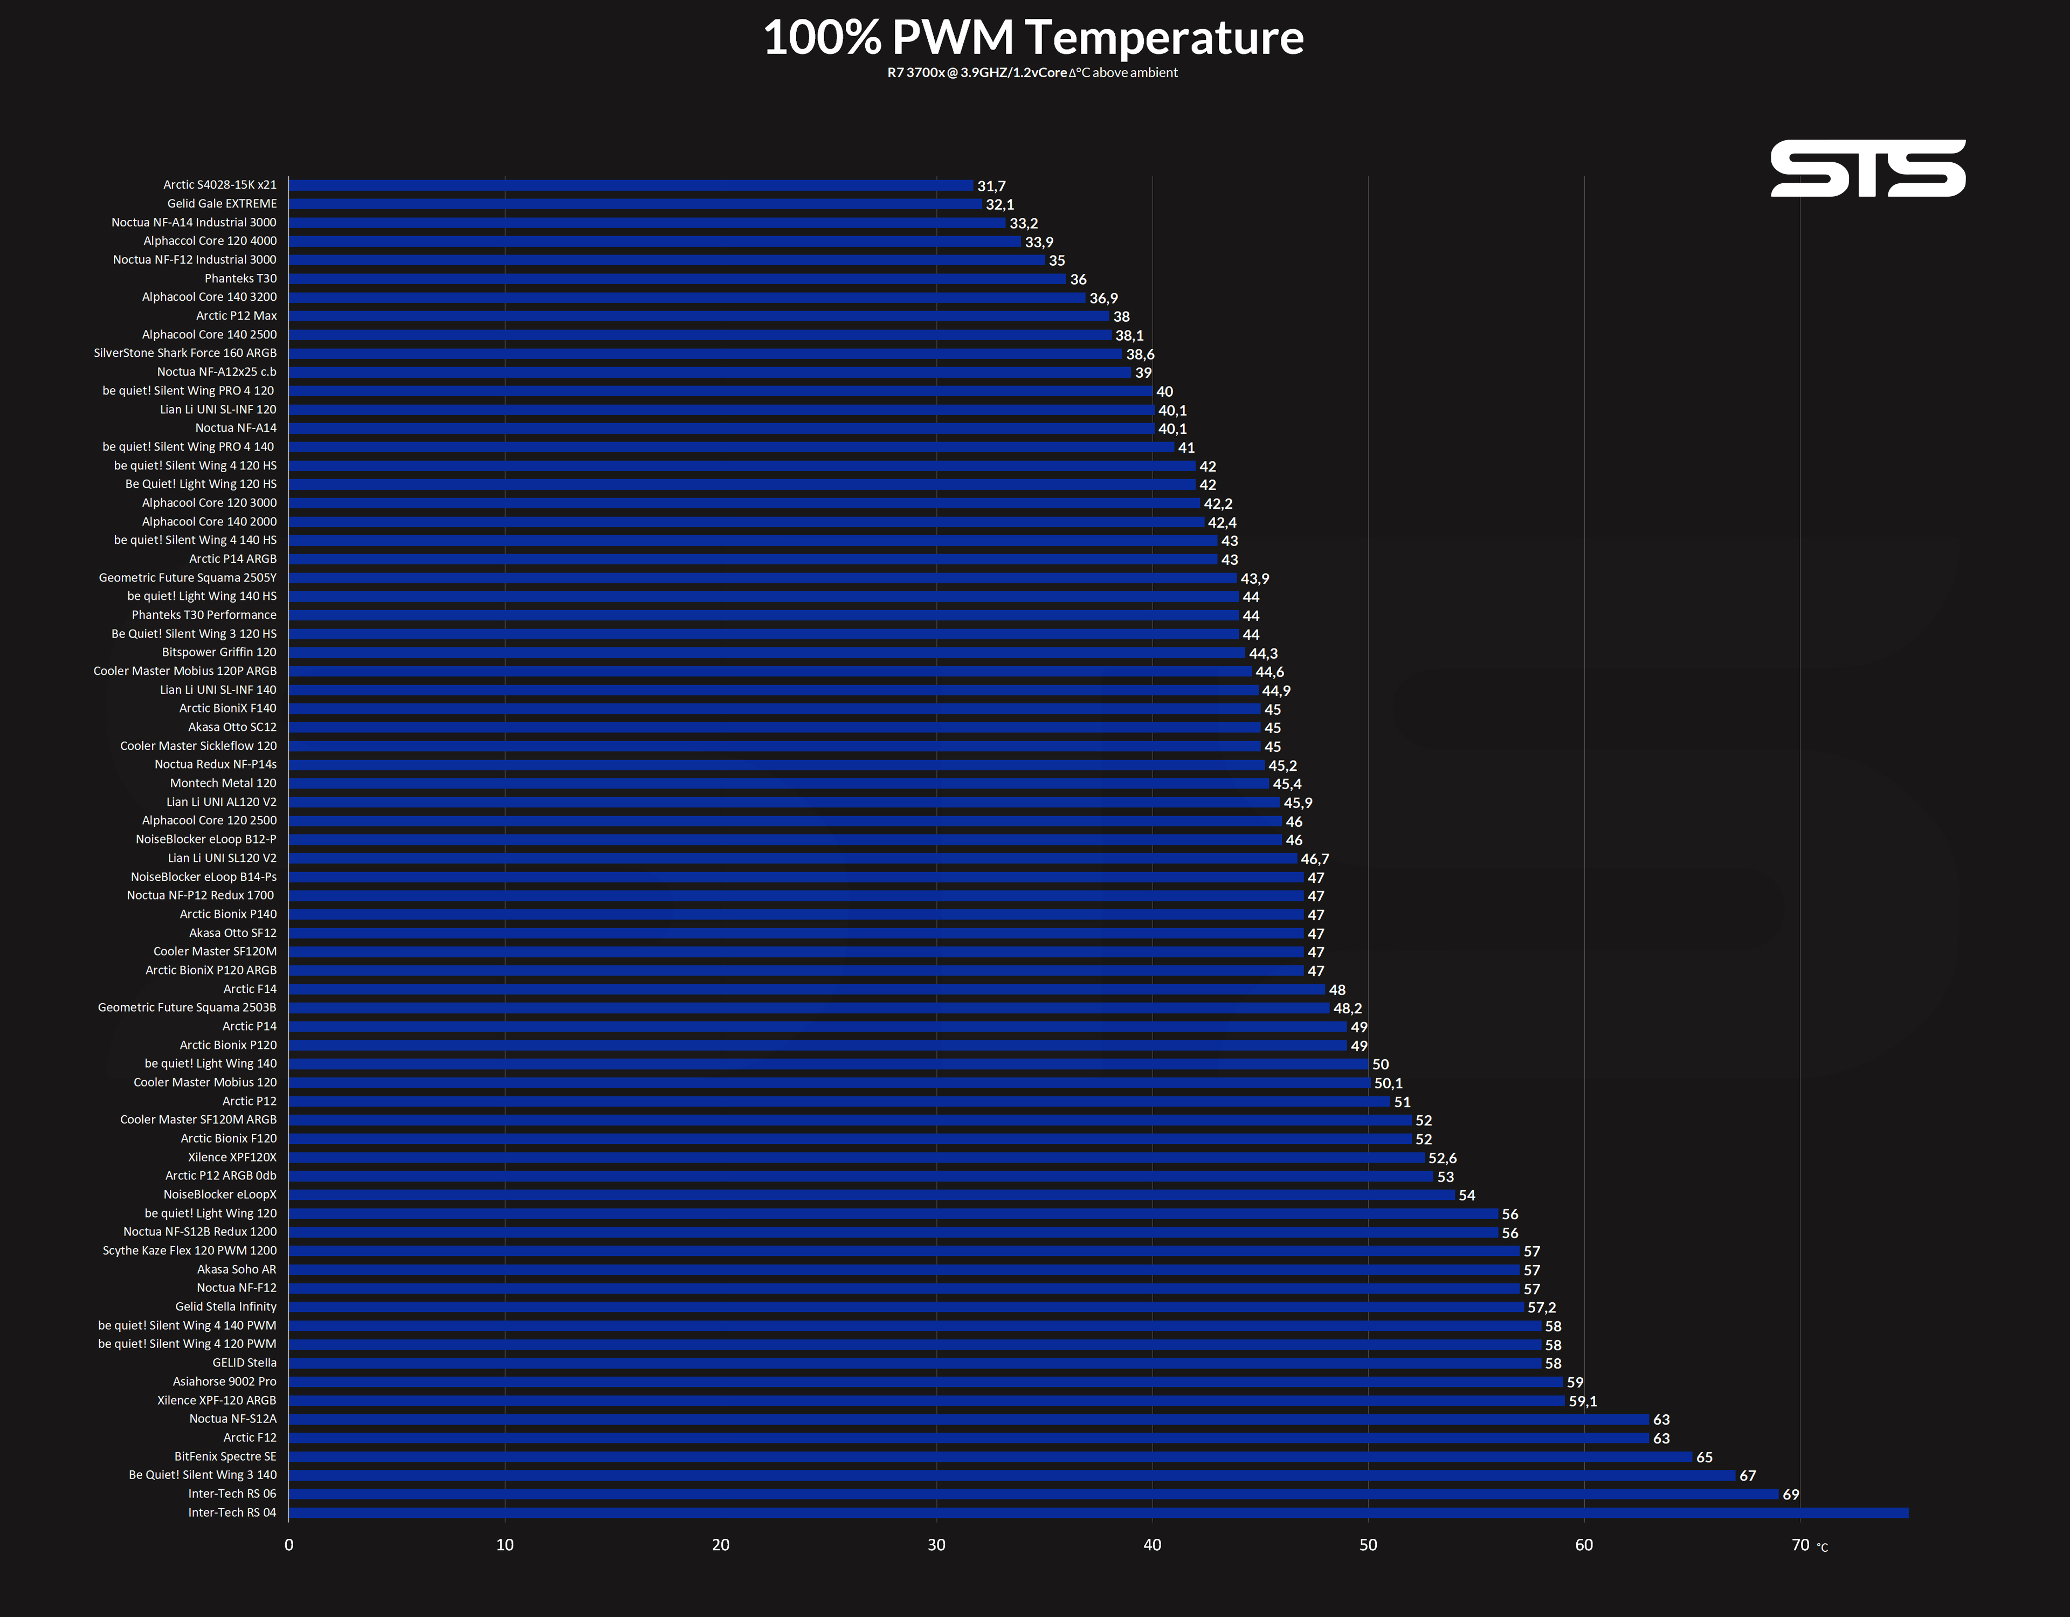
Task: Select the 'Arctic P12 Max' label
Action: (237, 316)
